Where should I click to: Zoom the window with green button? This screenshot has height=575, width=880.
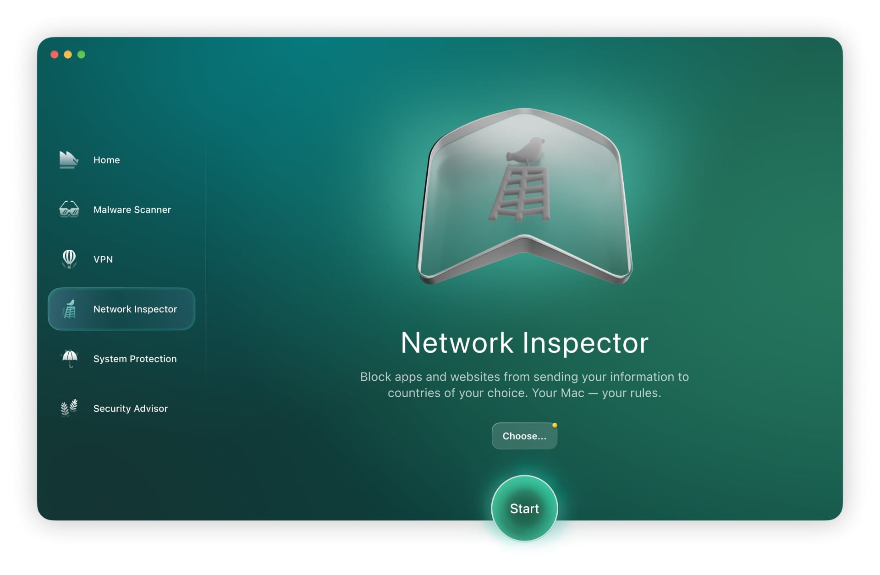pyautogui.click(x=81, y=55)
